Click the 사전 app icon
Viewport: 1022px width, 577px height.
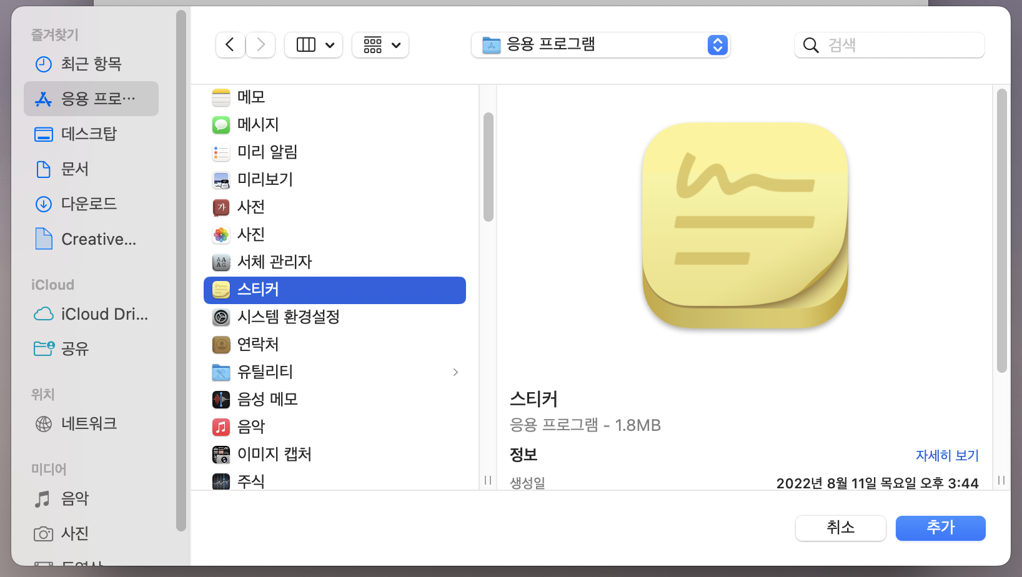(221, 207)
